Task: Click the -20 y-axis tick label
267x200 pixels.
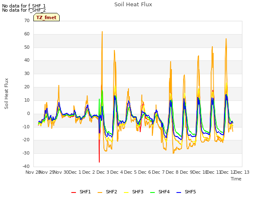Action: 26,140
